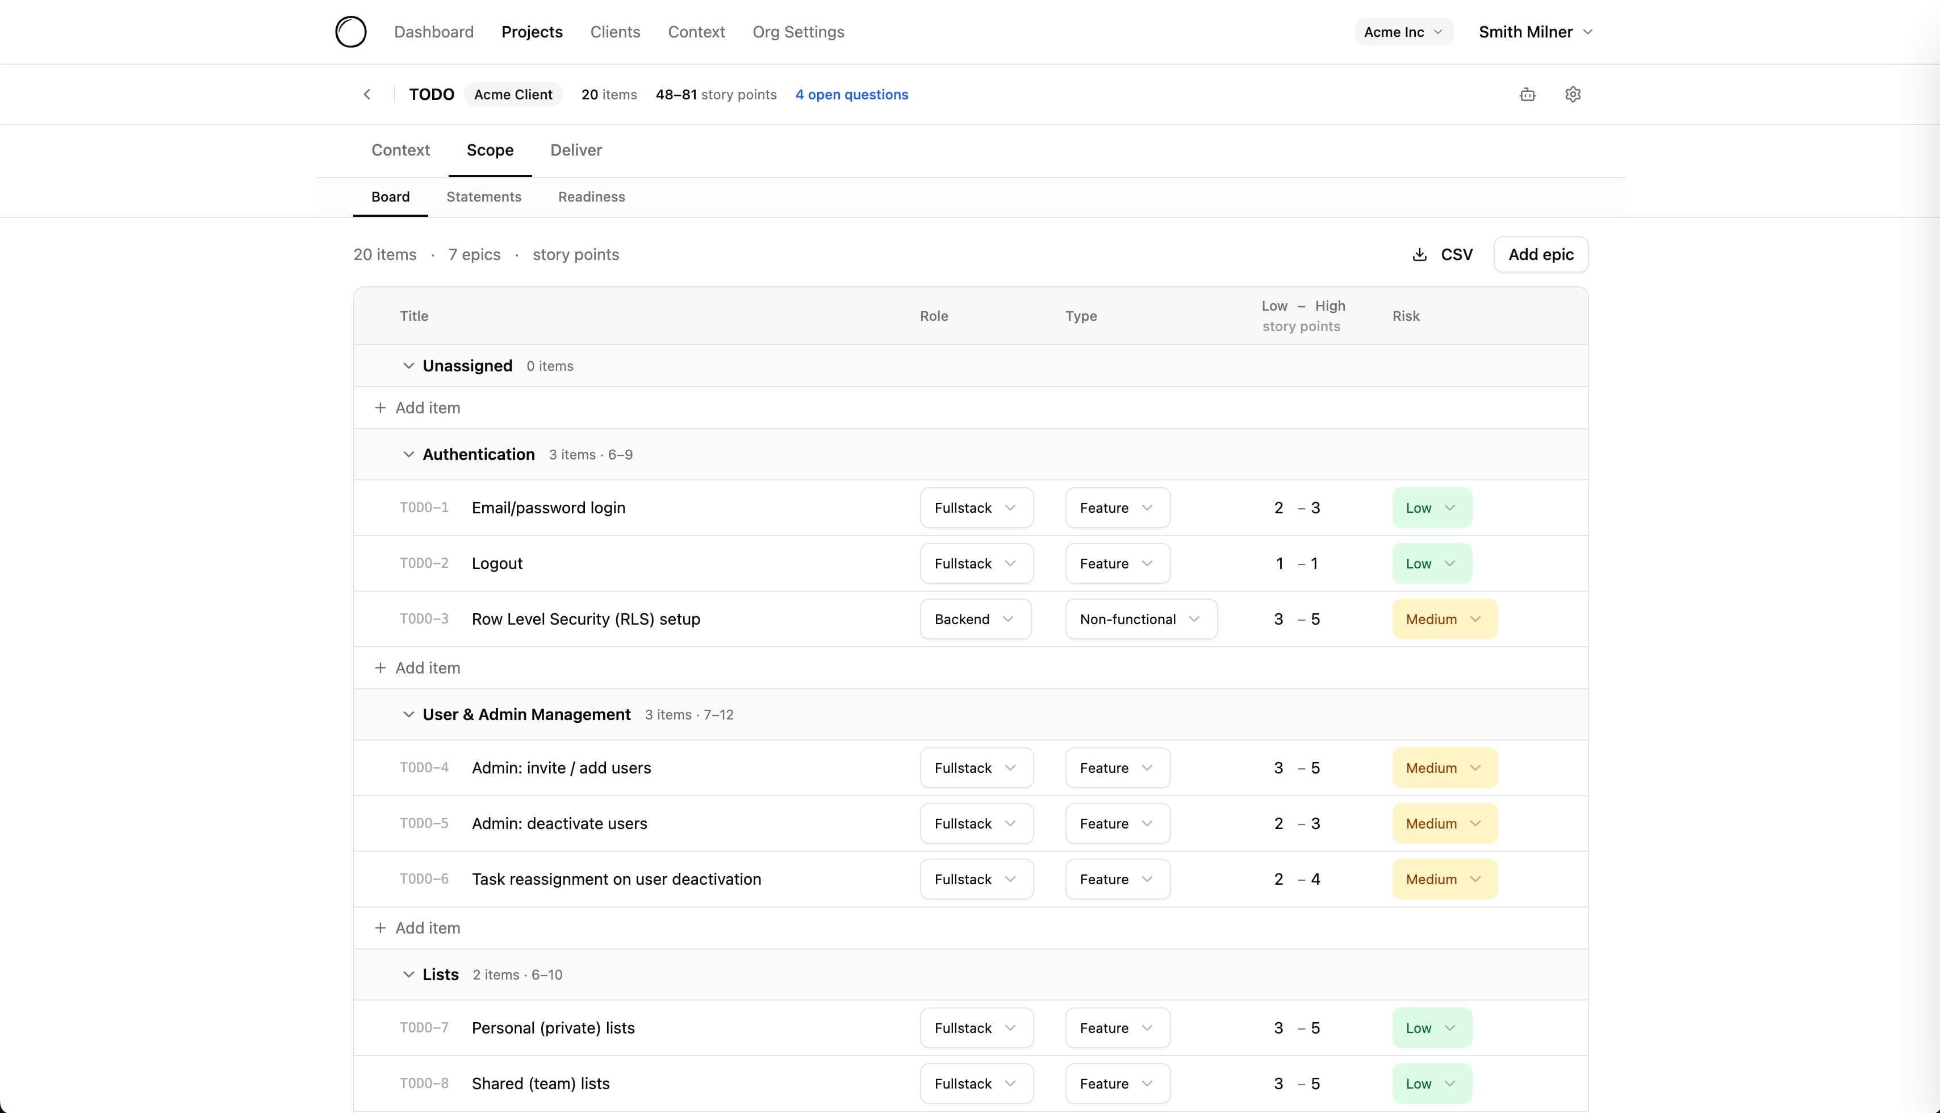Click plus icon to add Unassigned item
The width and height of the screenshot is (1940, 1113).
pyautogui.click(x=380, y=408)
